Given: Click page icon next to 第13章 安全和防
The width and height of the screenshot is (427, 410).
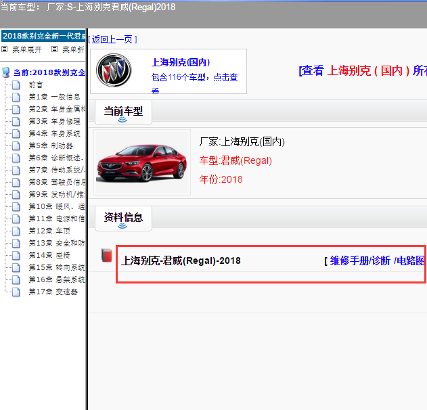Looking at the screenshot, I should click(16, 243).
